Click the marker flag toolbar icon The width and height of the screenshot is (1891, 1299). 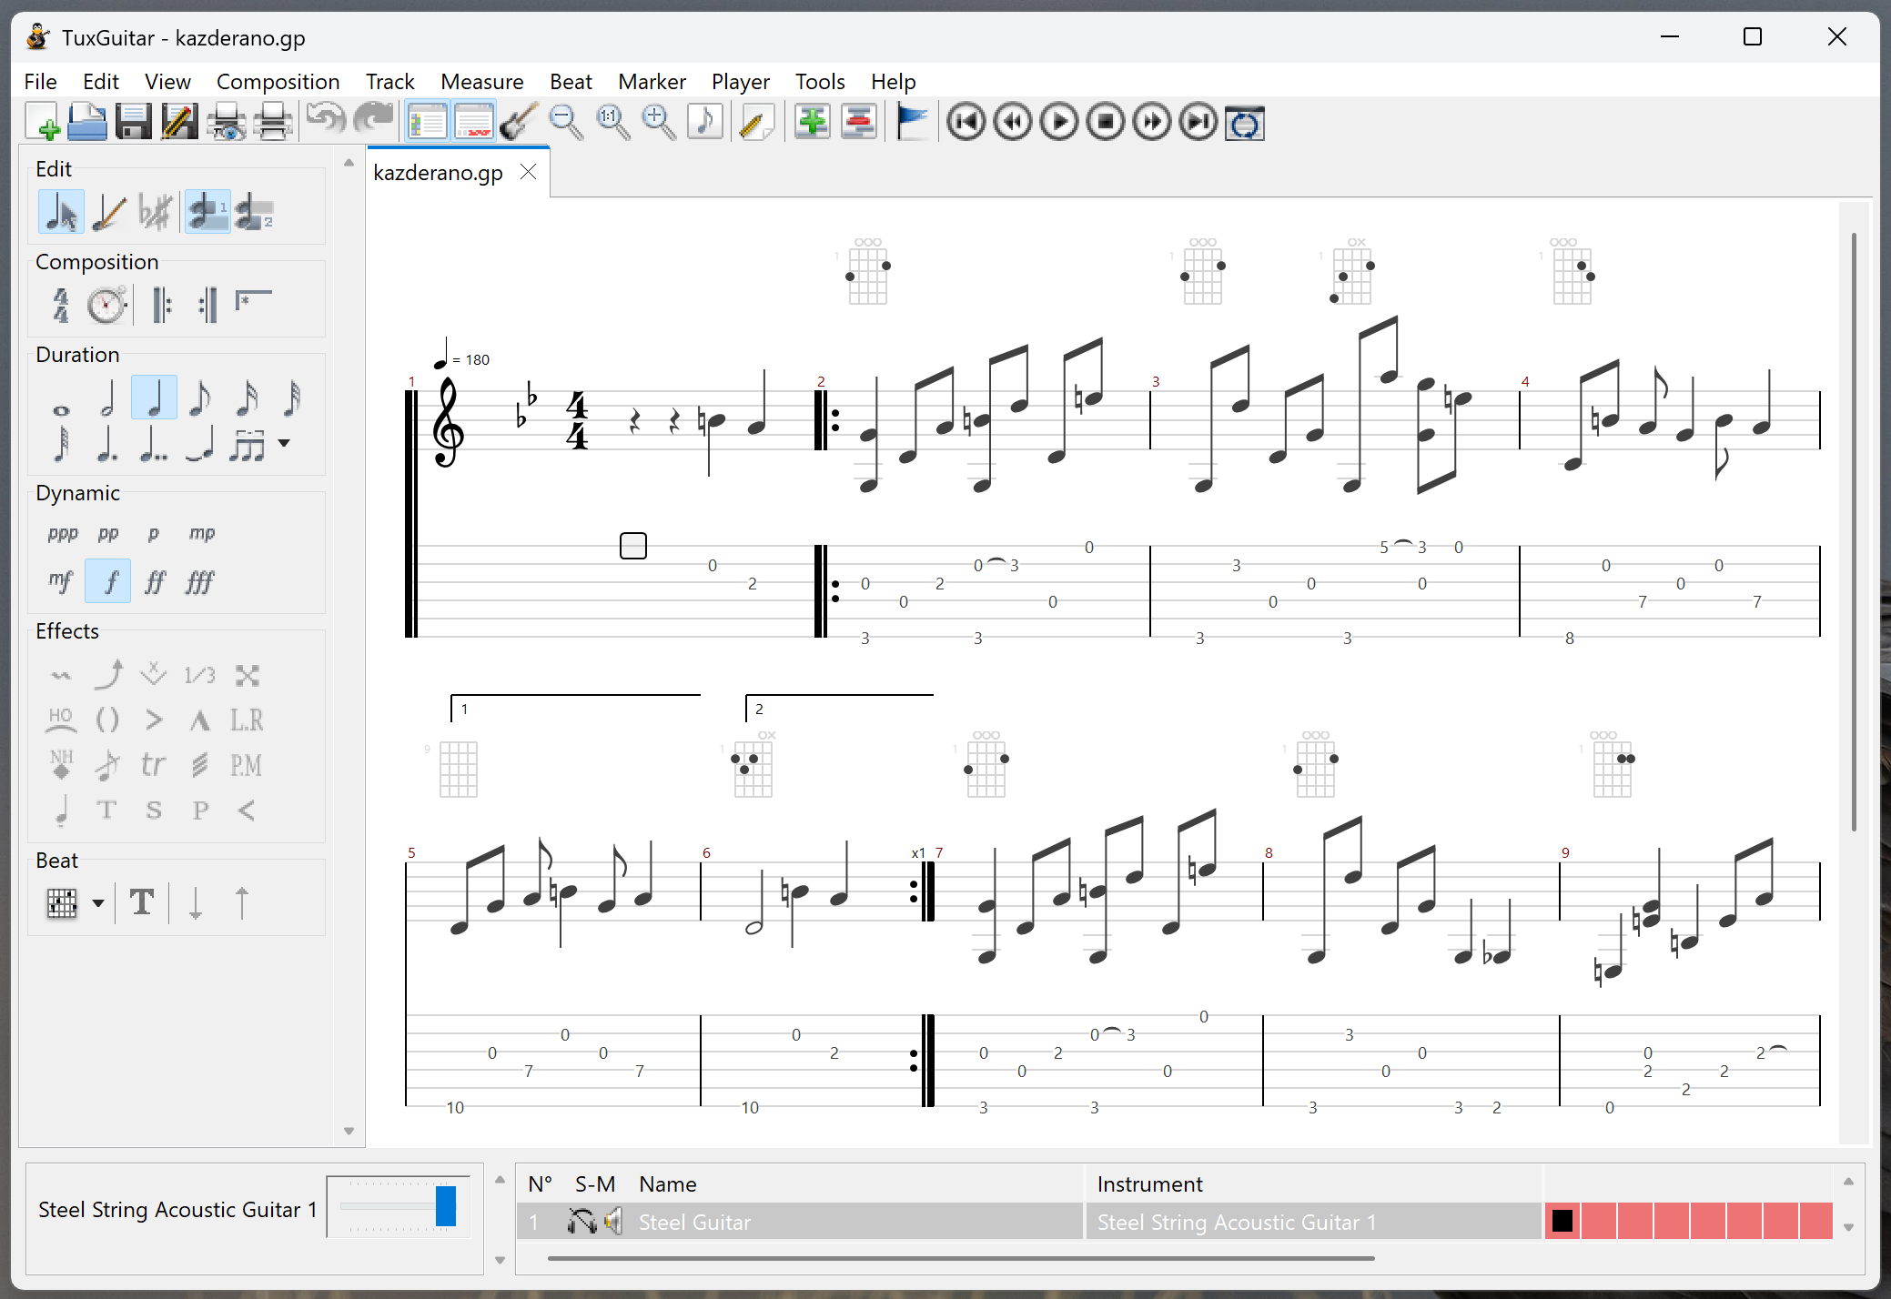tap(911, 122)
